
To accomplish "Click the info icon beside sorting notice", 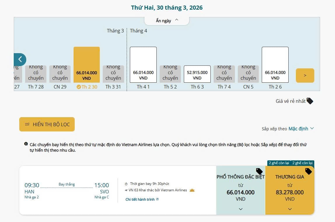I will [x=26, y=144].
